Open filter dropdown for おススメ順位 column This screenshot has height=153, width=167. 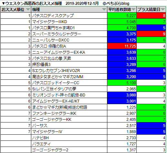pyautogui.click(x=28, y=10)
